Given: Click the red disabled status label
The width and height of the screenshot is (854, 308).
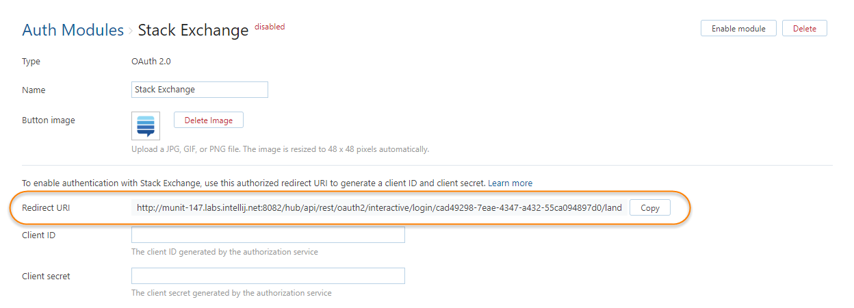Looking at the screenshot, I should (x=270, y=27).
